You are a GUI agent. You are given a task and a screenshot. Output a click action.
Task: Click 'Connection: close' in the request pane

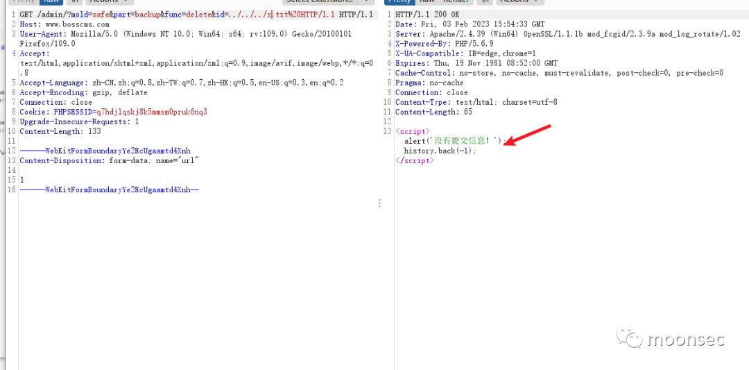click(x=56, y=102)
